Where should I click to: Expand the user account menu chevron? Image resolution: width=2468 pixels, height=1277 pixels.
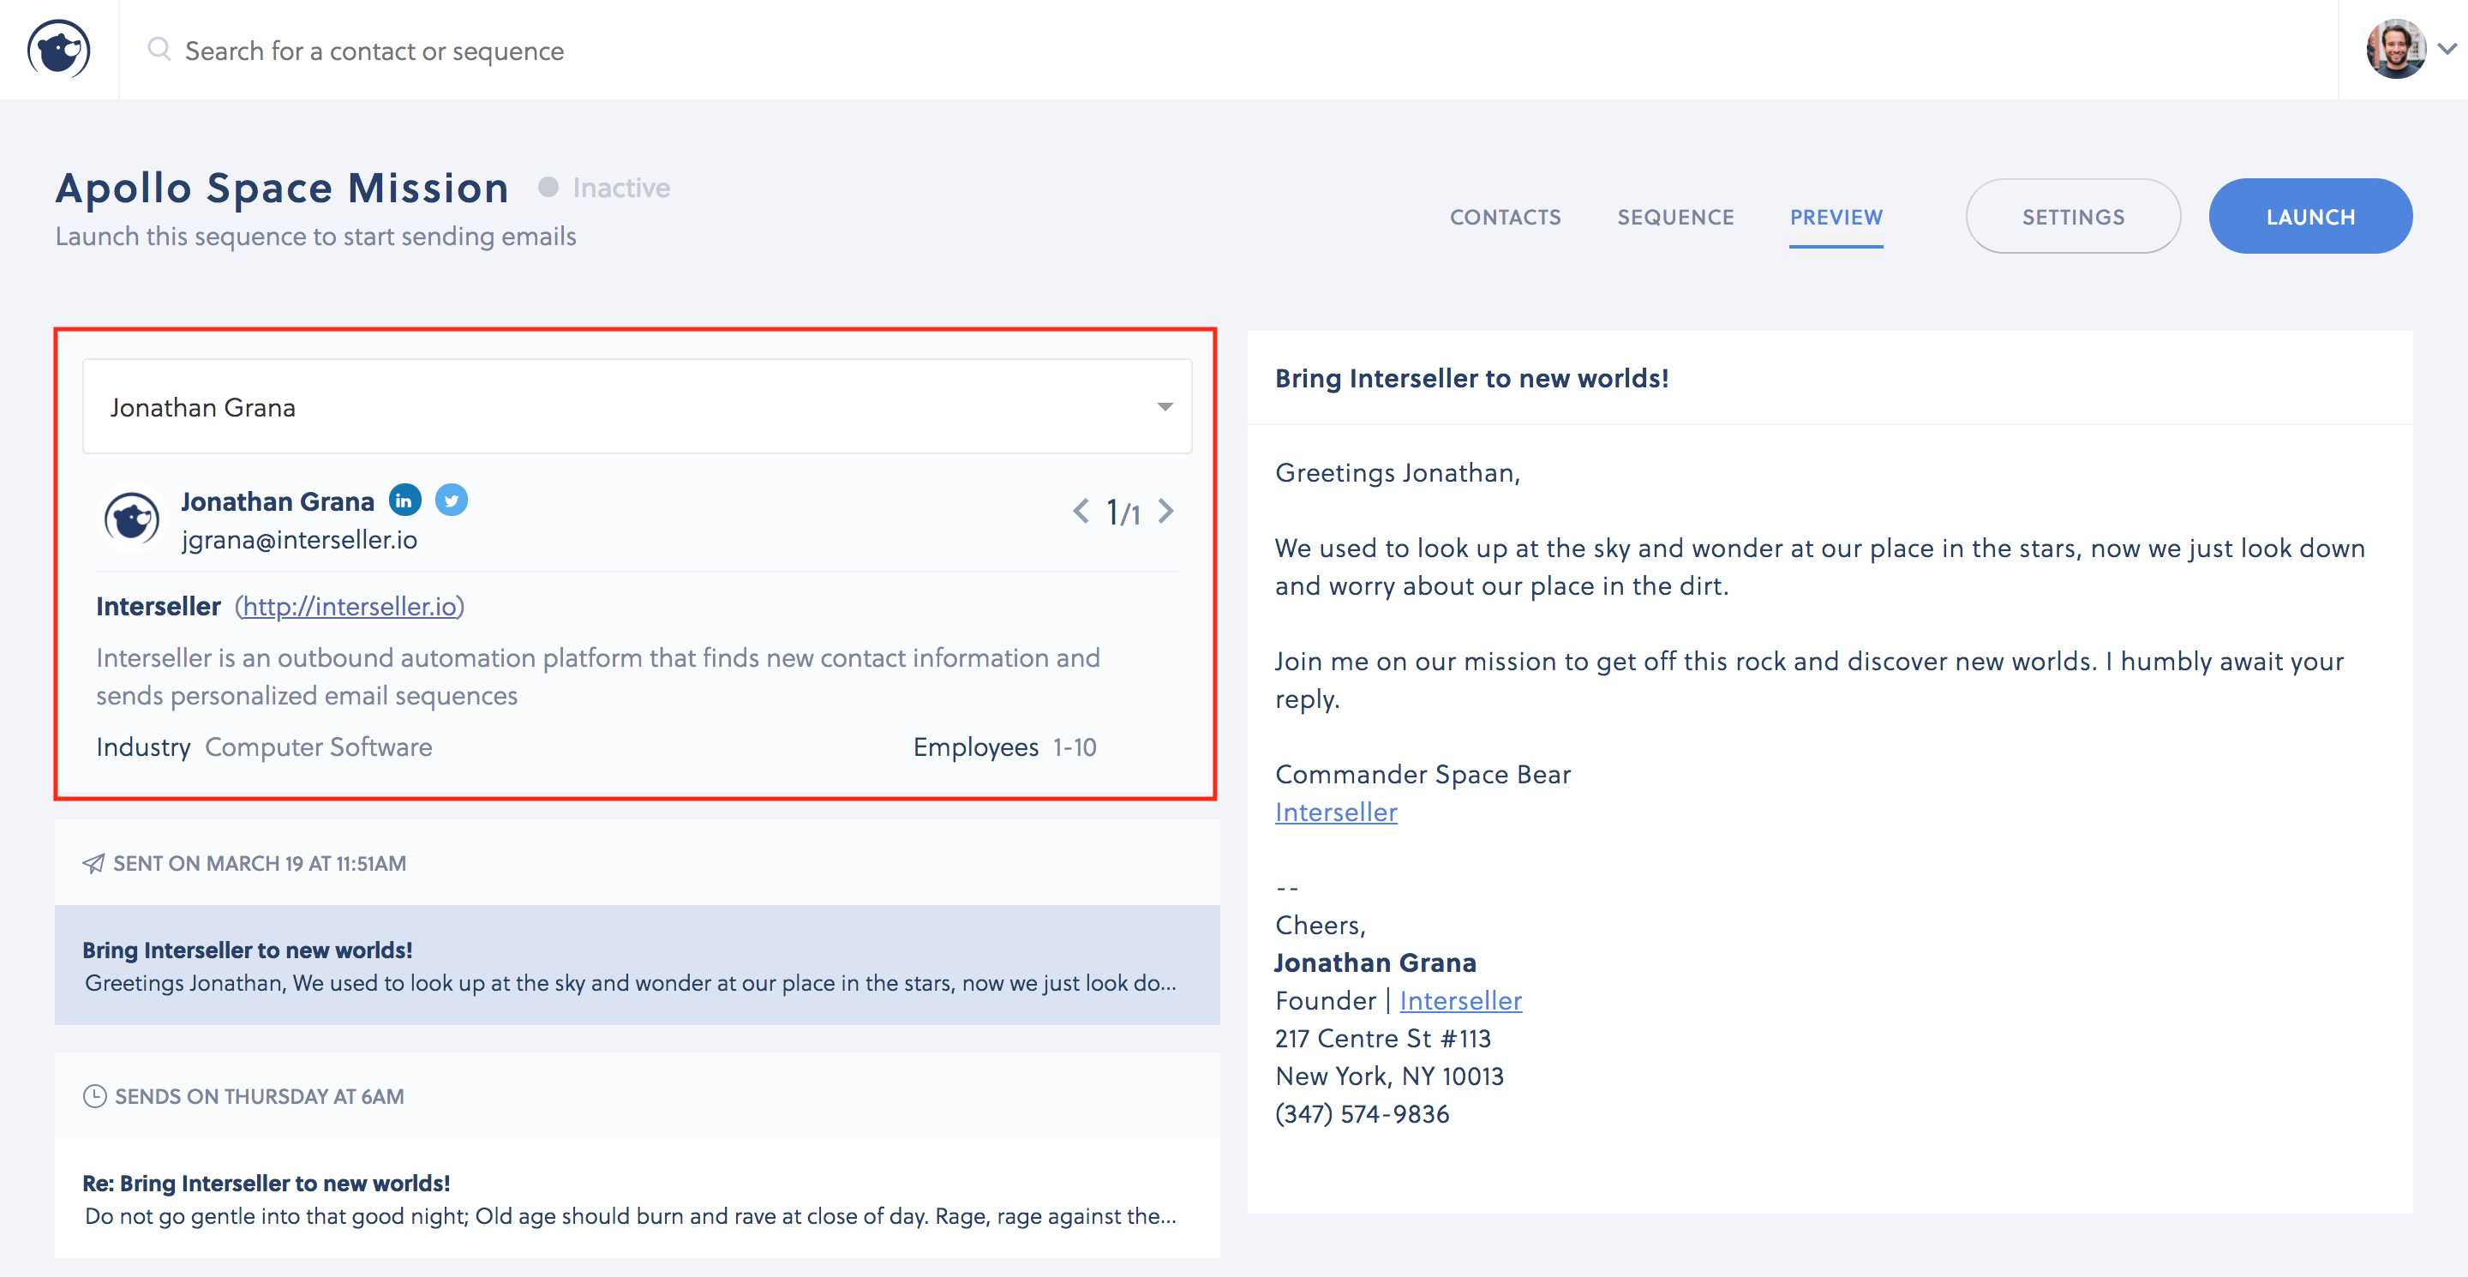coord(2447,49)
